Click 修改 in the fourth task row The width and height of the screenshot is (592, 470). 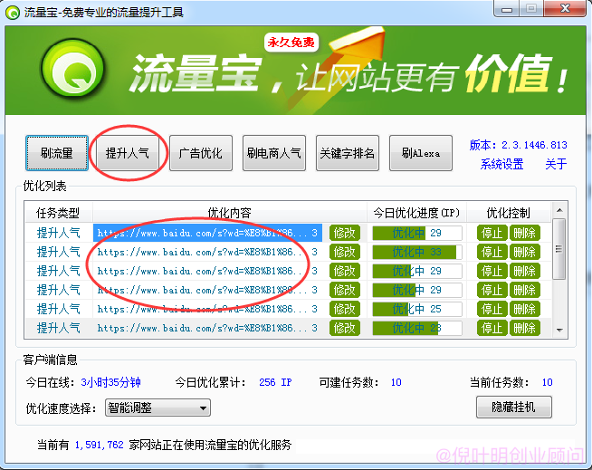point(345,290)
